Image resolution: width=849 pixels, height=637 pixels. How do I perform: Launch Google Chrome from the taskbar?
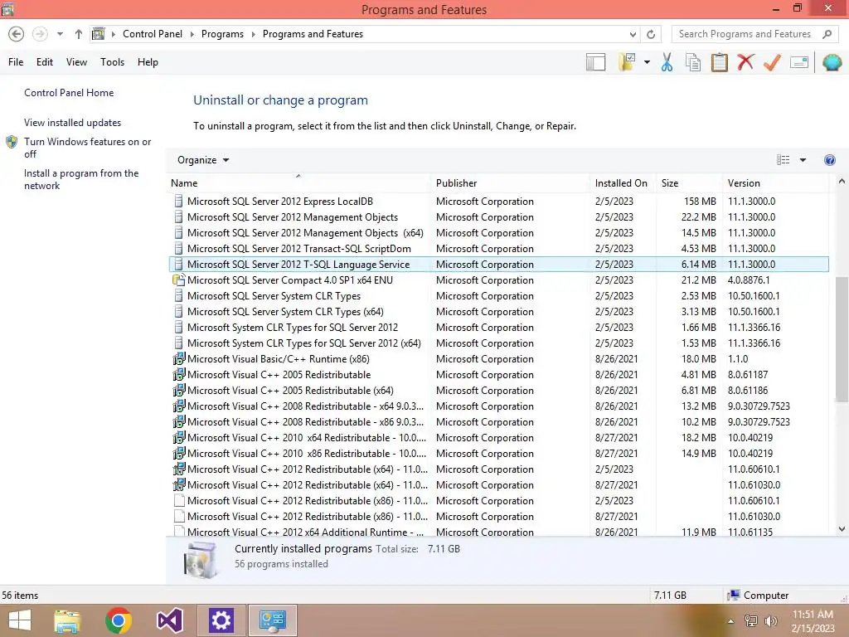tap(119, 620)
